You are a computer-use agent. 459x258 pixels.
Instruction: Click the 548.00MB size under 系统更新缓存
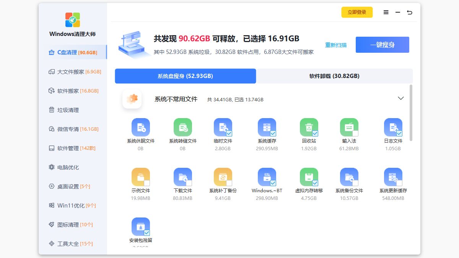click(393, 198)
